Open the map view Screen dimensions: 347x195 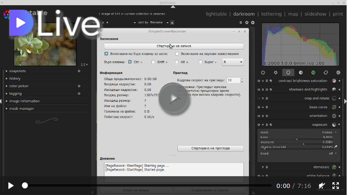click(293, 14)
